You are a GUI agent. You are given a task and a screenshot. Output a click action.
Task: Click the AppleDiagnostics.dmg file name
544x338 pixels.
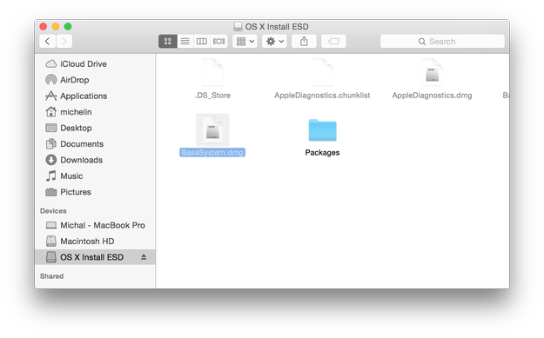point(432,96)
